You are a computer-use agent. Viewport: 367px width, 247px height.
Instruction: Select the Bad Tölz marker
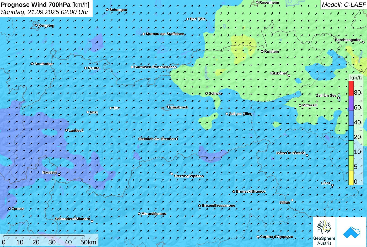coord(188,19)
